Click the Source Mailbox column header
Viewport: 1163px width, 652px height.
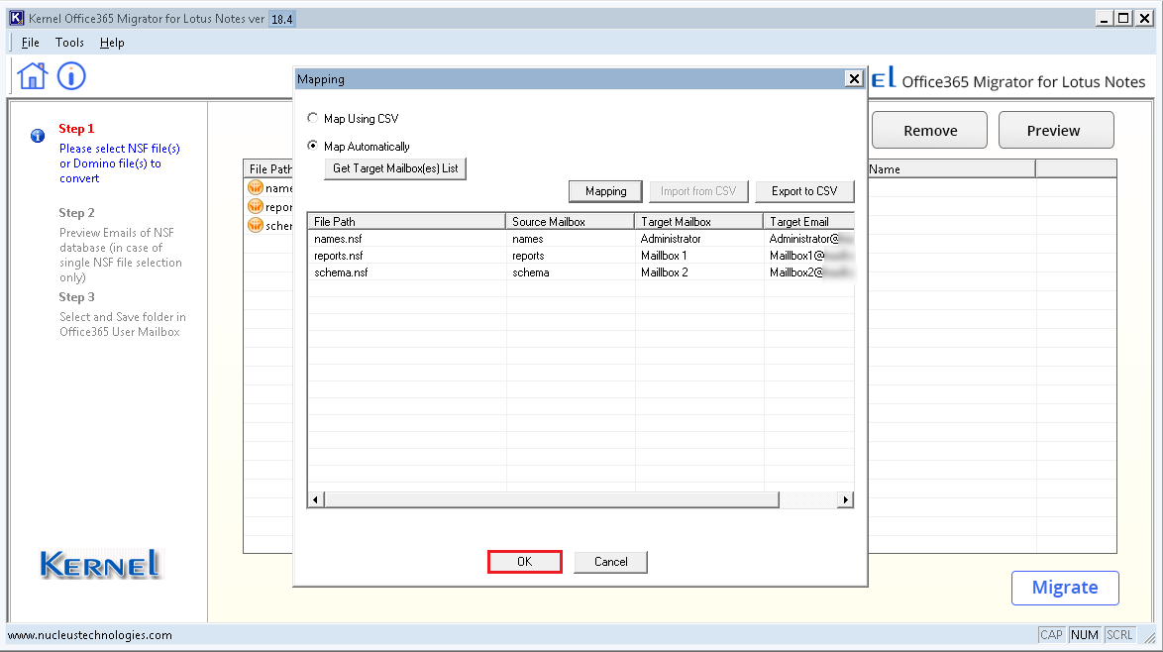tap(570, 221)
